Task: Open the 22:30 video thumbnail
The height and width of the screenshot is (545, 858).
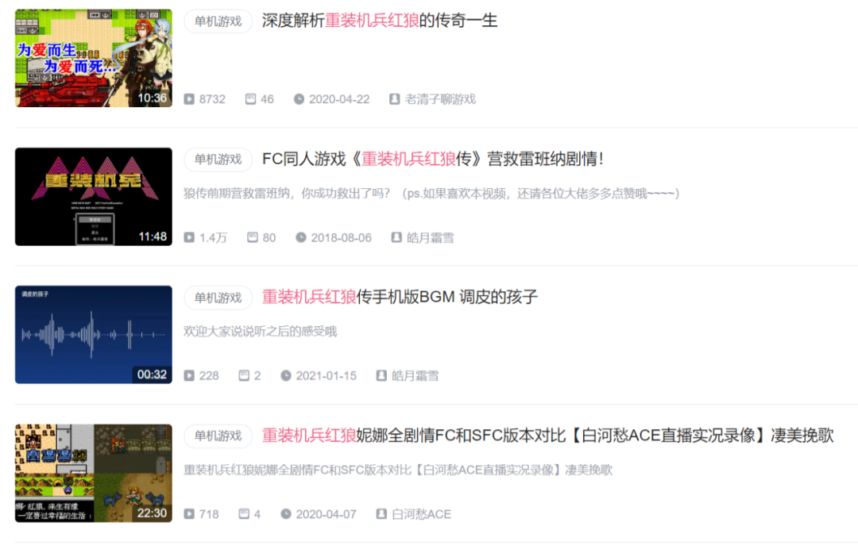Action: click(x=94, y=473)
